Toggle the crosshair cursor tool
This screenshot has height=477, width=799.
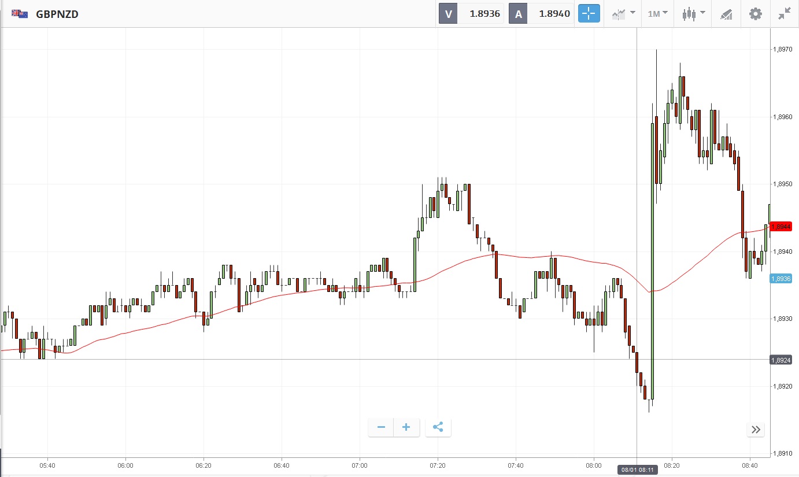click(589, 14)
